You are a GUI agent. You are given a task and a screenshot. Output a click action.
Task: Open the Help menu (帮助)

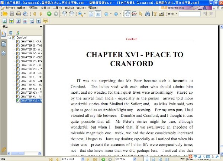93,8
